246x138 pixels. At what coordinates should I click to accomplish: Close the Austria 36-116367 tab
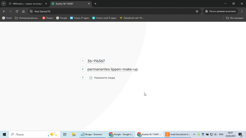tap(89, 4)
